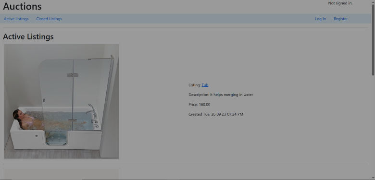Viewport: 375px width, 180px height.
Task: Open the Active Listings nav link
Action: [16, 19]
